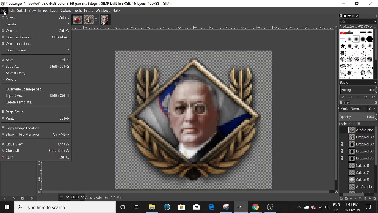The height and width of the screenshot is (213, 378).
Task: Click the new layer icon below layers
Action: click(x=341, y=199)
